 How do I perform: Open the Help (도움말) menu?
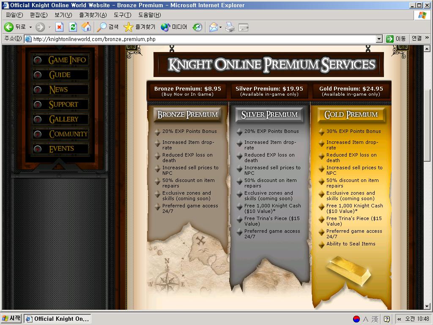[149, 15]
